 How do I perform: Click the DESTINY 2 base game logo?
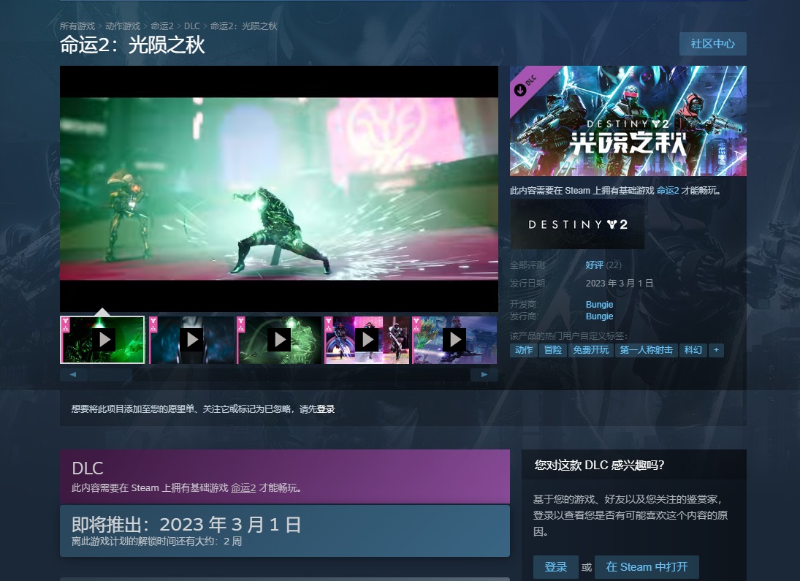pos(578,224)
